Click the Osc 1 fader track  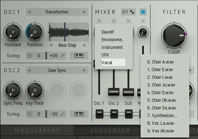click(99, 82)
